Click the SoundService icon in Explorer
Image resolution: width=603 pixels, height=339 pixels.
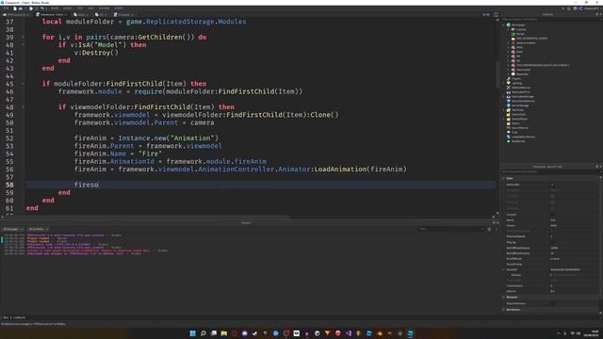pos(509,128)
